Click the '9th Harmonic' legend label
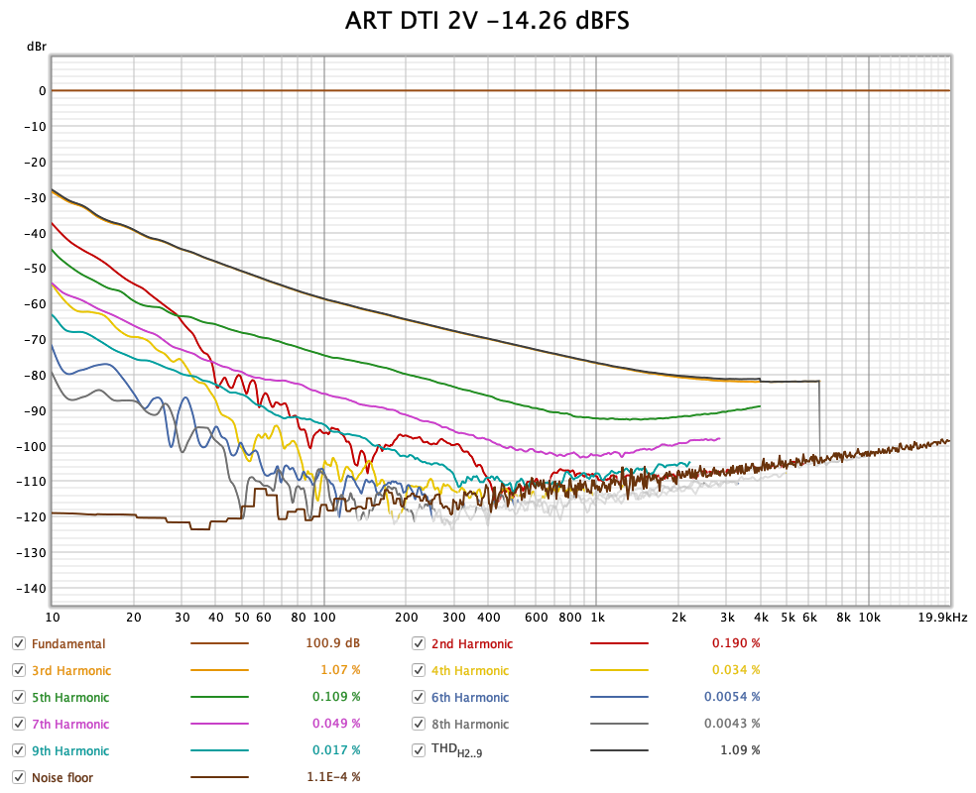Viewport: 976px width, 793px height. pos(70,750)
